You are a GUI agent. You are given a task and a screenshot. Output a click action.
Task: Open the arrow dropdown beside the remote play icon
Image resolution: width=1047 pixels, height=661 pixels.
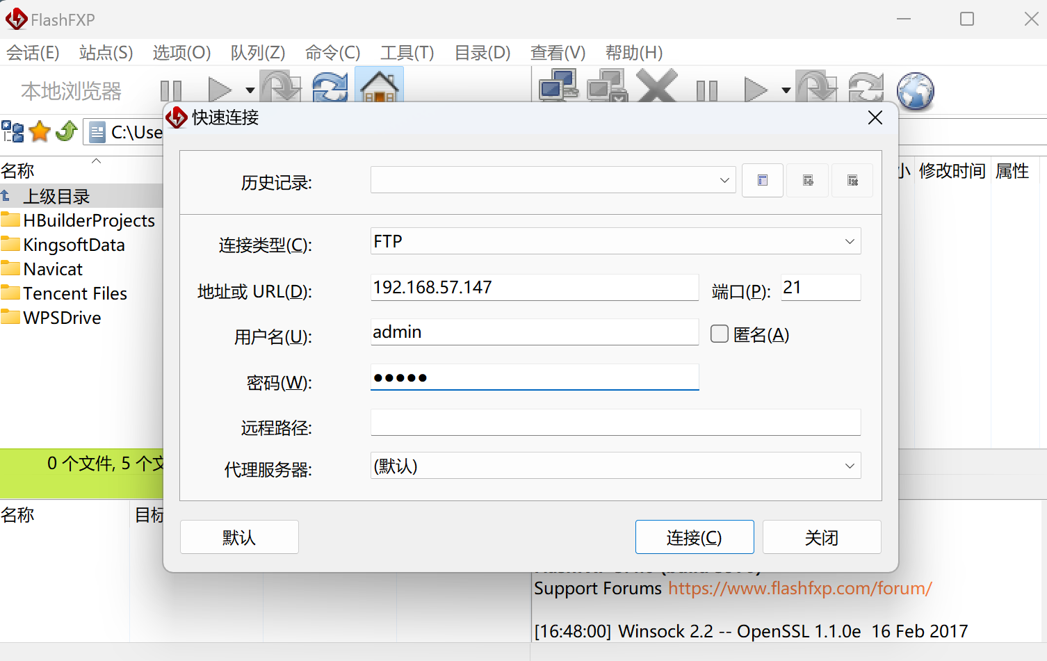click(786, 90)
